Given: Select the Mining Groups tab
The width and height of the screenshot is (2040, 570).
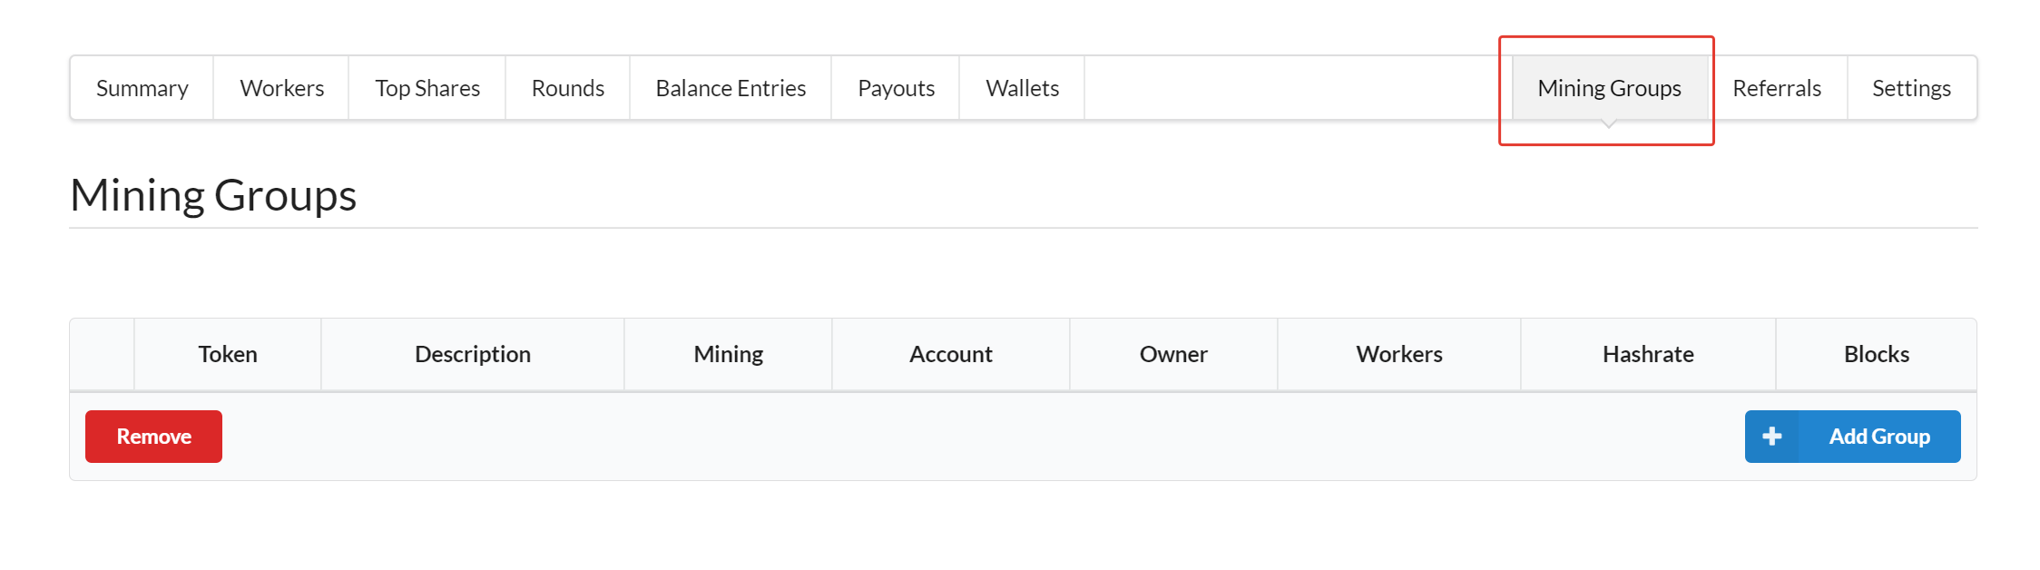Looking at the screenshot, I should coord(1609,88).
